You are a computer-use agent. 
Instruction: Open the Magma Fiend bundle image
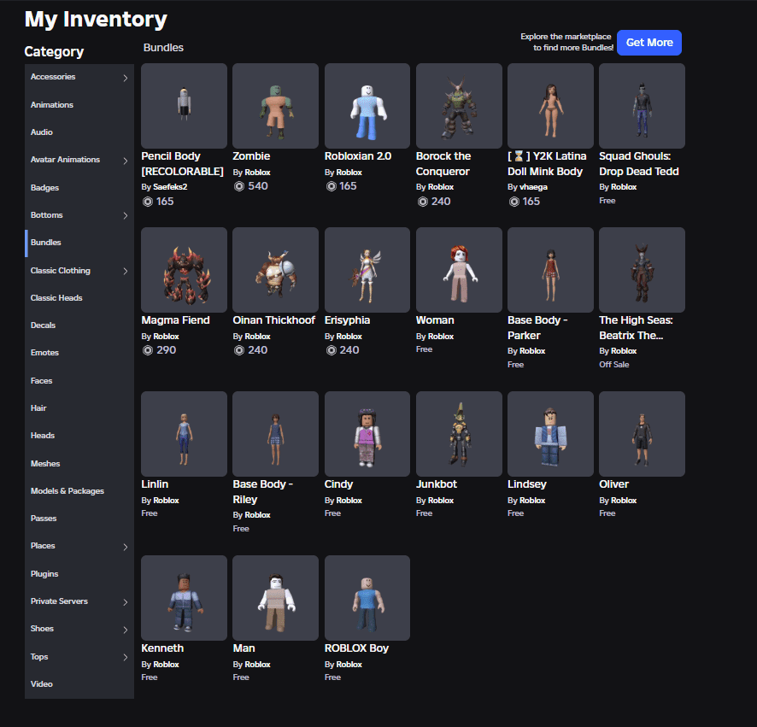click(184, 270)
